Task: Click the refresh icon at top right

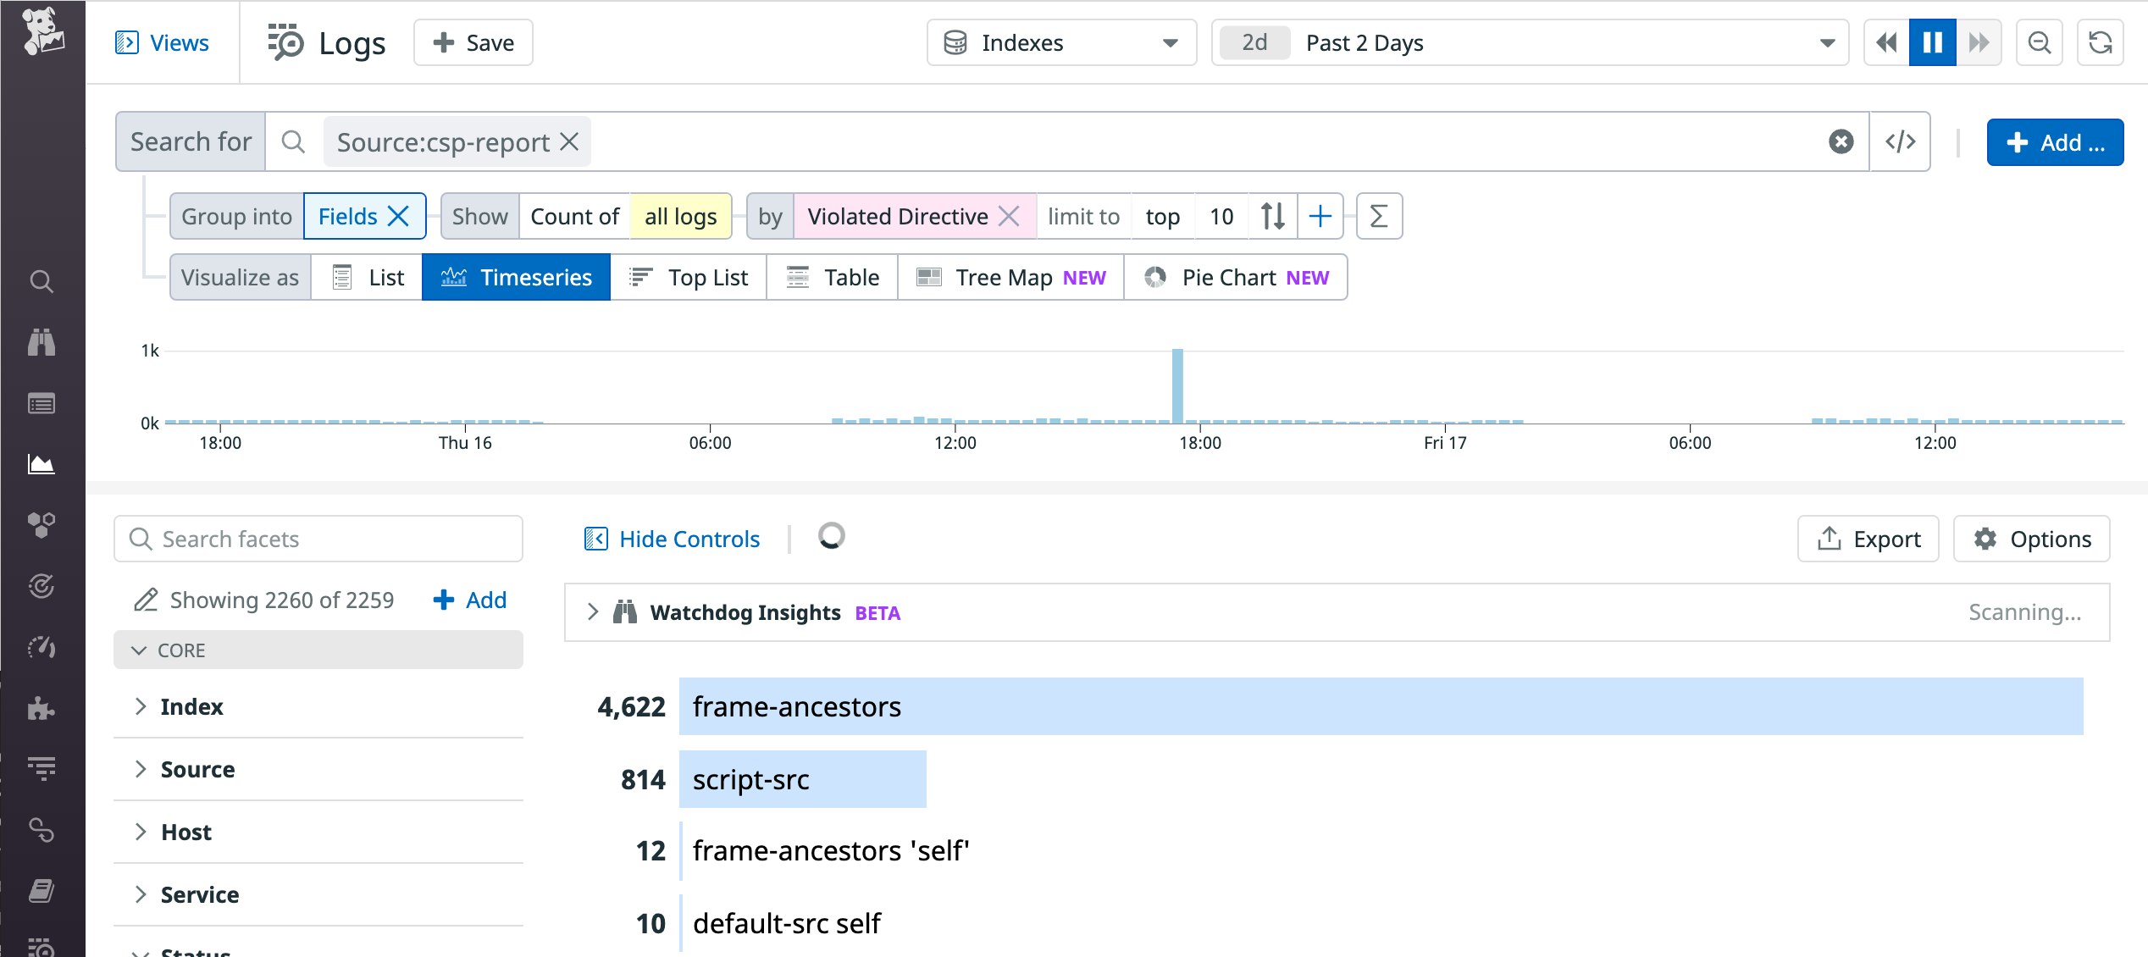Action: [2101, 42]
